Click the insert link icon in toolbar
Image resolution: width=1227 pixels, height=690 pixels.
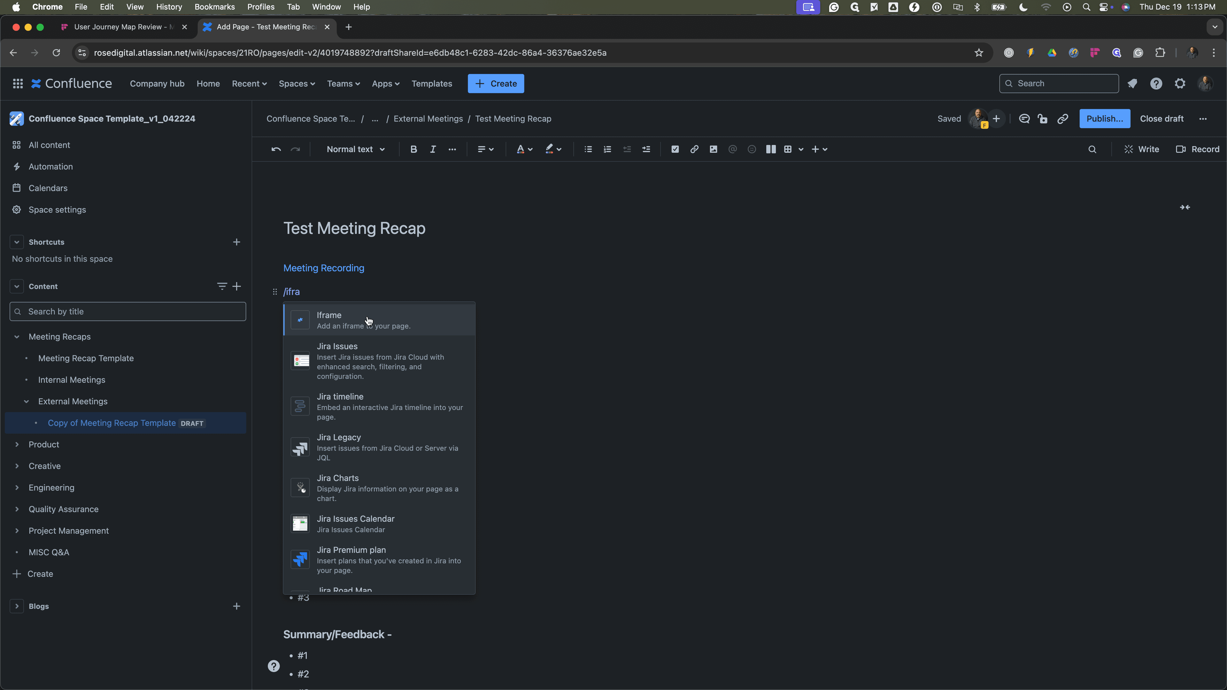[x=694, y=149]
